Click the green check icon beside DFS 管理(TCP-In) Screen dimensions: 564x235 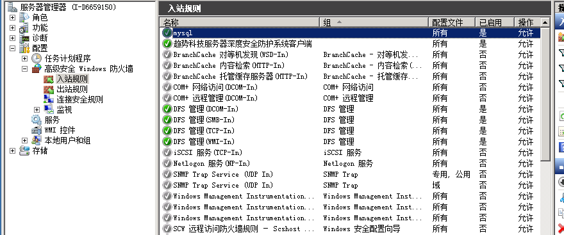167,131
